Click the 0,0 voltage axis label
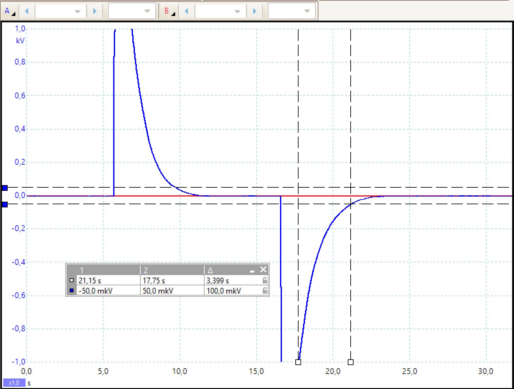Screen dimensions: 514x389 coord(20,195)
